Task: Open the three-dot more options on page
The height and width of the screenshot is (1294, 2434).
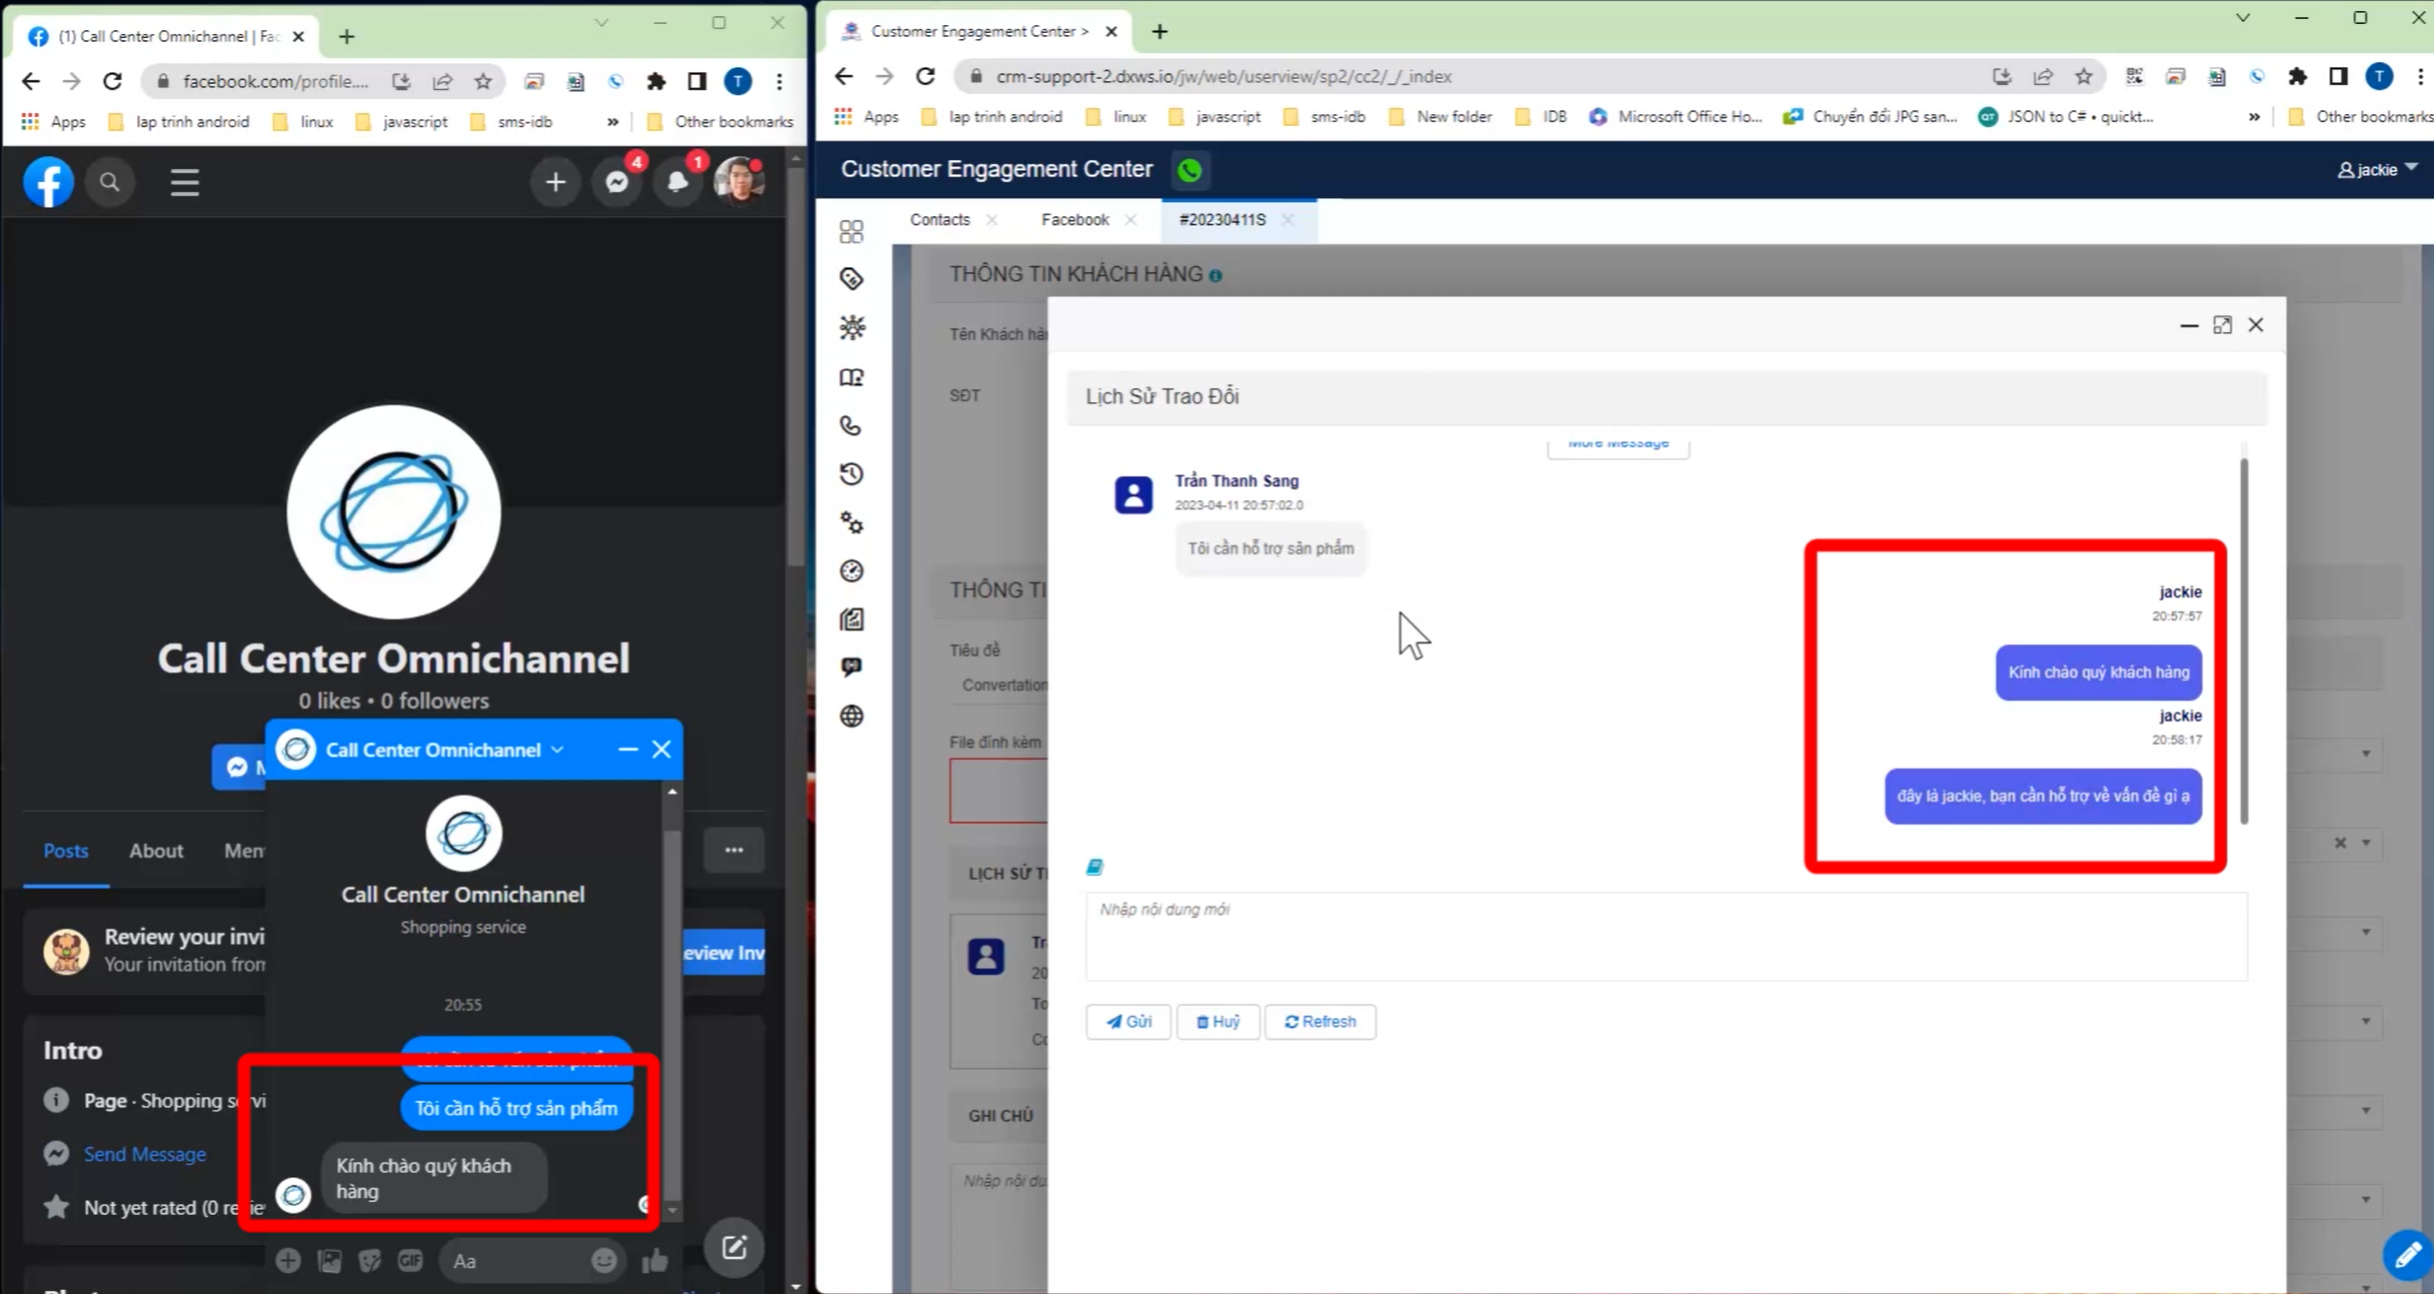Action: point(733,850)
